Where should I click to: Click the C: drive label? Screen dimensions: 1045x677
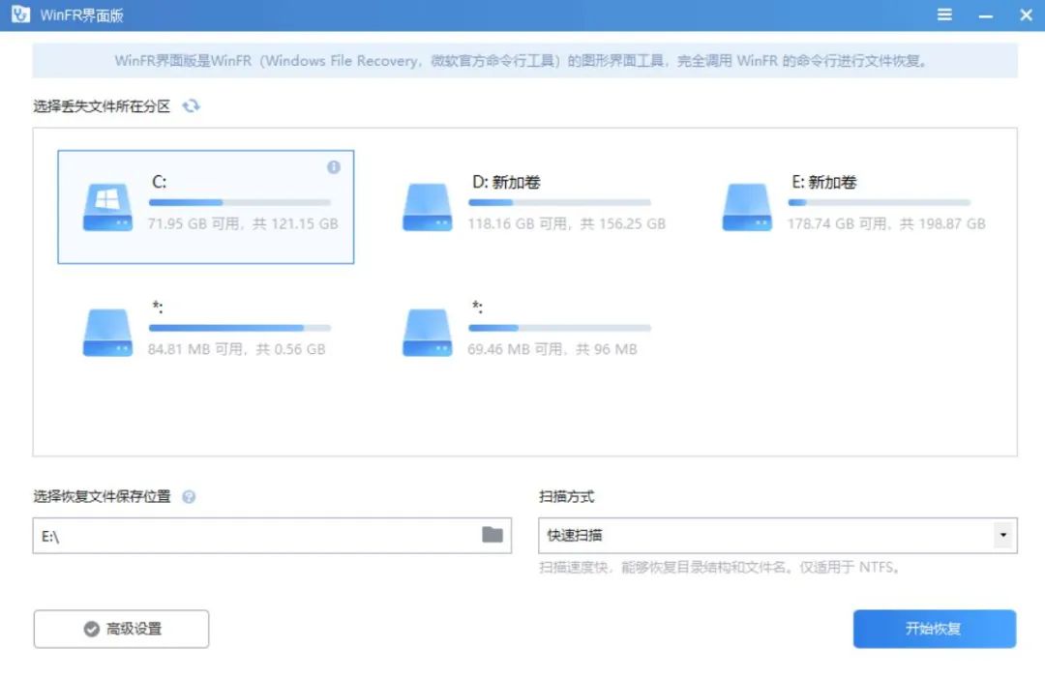tap(160, 182)
